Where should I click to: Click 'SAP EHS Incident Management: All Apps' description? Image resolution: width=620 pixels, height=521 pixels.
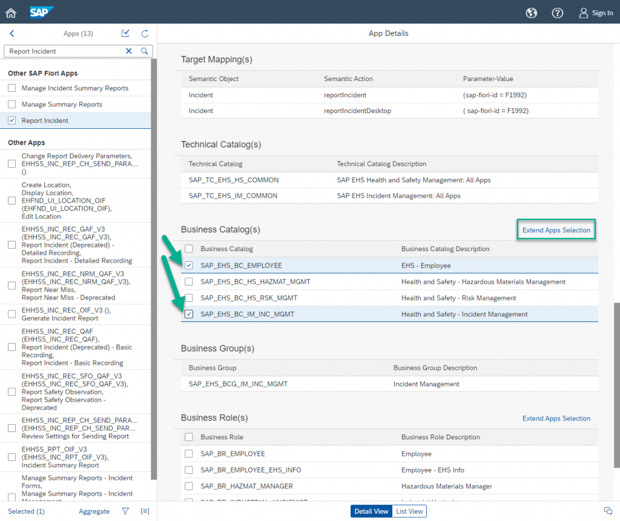[x=398, y=195]
